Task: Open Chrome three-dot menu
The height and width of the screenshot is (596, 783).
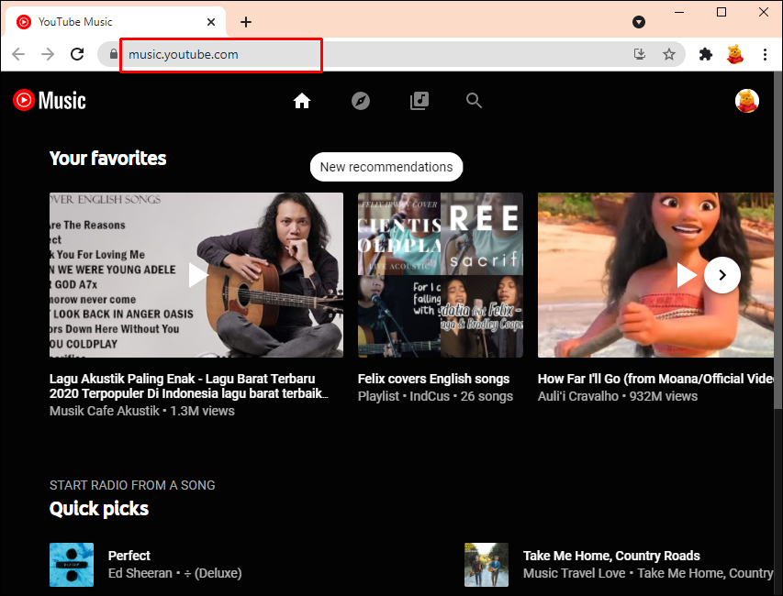Action: click(765, 55)
